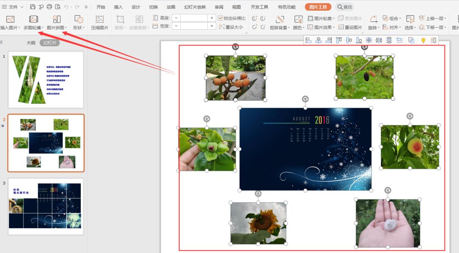Image resolution: width=459 pixels, height=253 pixels.
Task: Click the left-align icon in floating alignment toolbar
Action: click(x=309, y=40)
